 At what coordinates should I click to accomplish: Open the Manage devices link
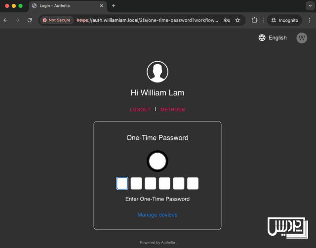click(158, 215)
